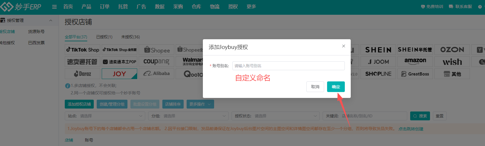Viewport: 485px width, 146px height.
Task: Open the 数据 menu
Action: coord(160,6)
